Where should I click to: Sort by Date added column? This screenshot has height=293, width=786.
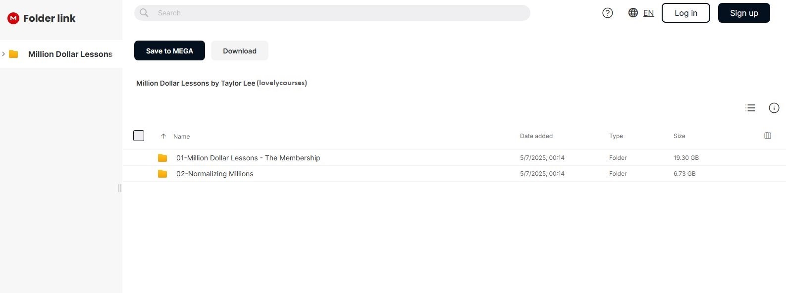(x=536, y=136)
